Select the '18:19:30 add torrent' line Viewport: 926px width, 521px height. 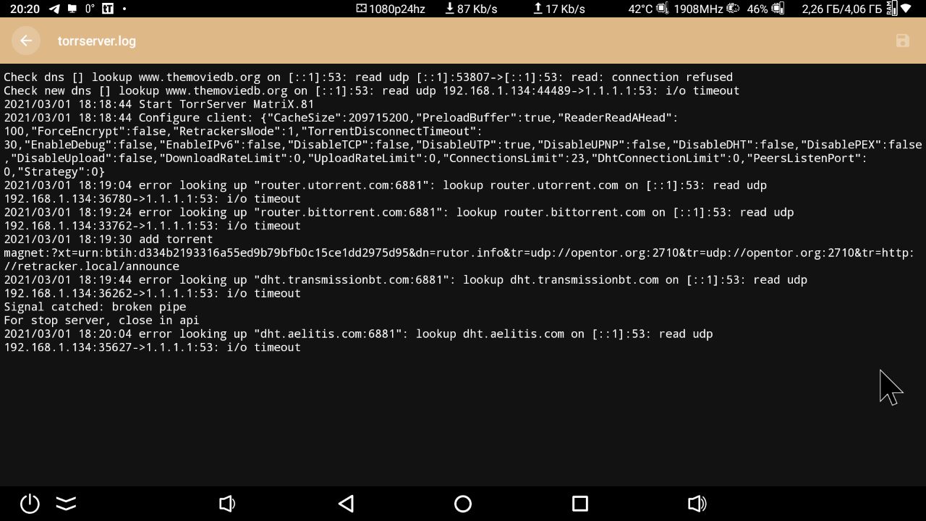coord(109,240)
